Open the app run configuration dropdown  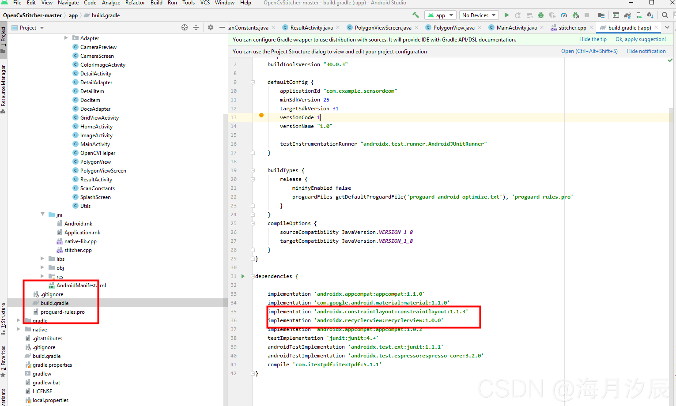(x=440, y=15)
